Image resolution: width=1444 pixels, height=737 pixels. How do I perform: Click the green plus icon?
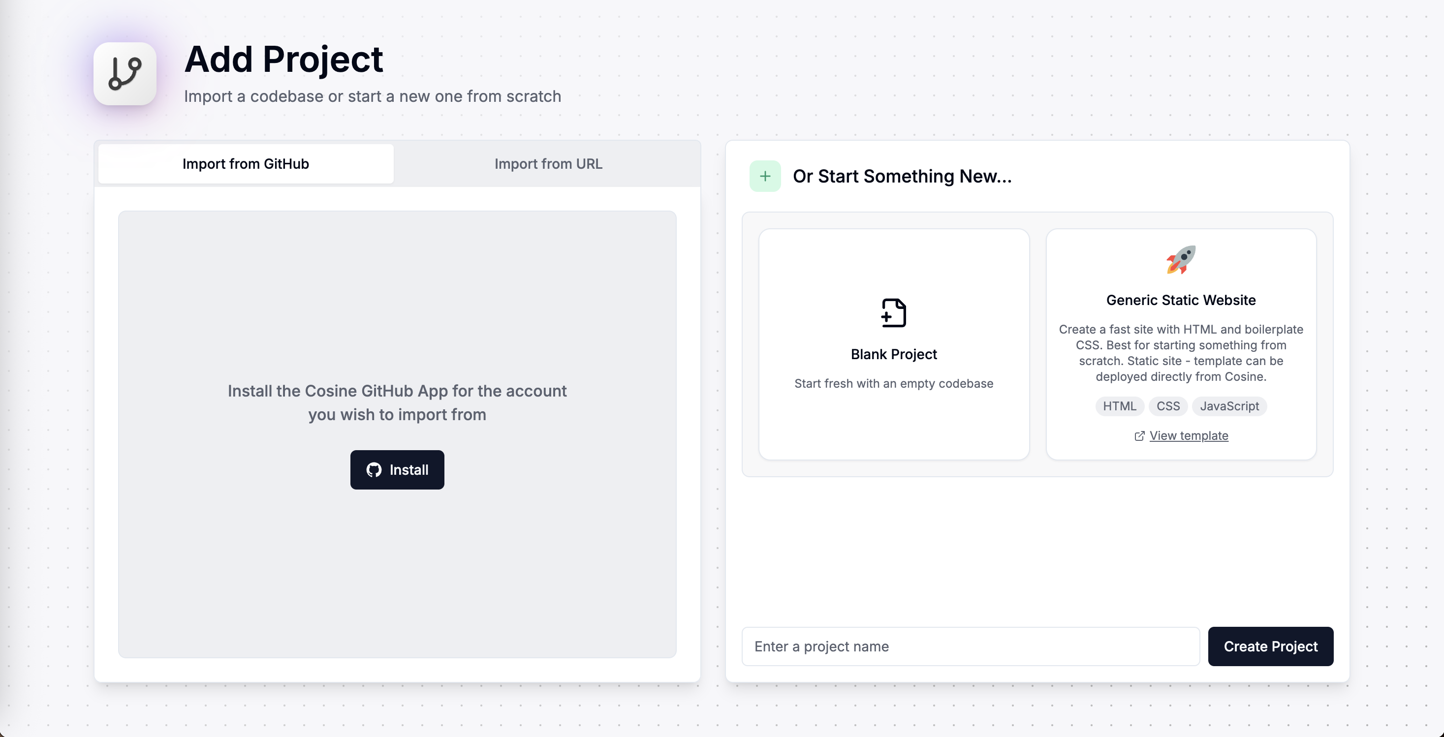765,176
